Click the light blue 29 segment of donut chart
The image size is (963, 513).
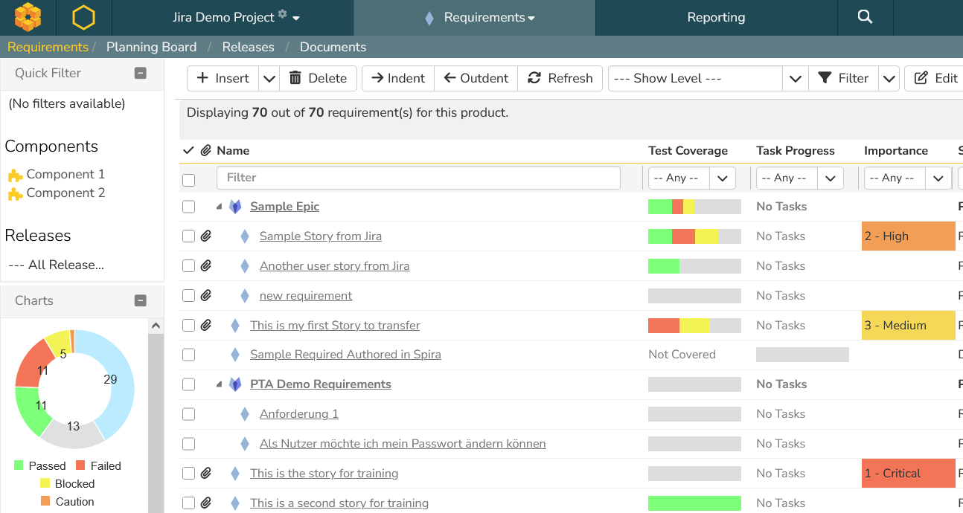(120, 379)
